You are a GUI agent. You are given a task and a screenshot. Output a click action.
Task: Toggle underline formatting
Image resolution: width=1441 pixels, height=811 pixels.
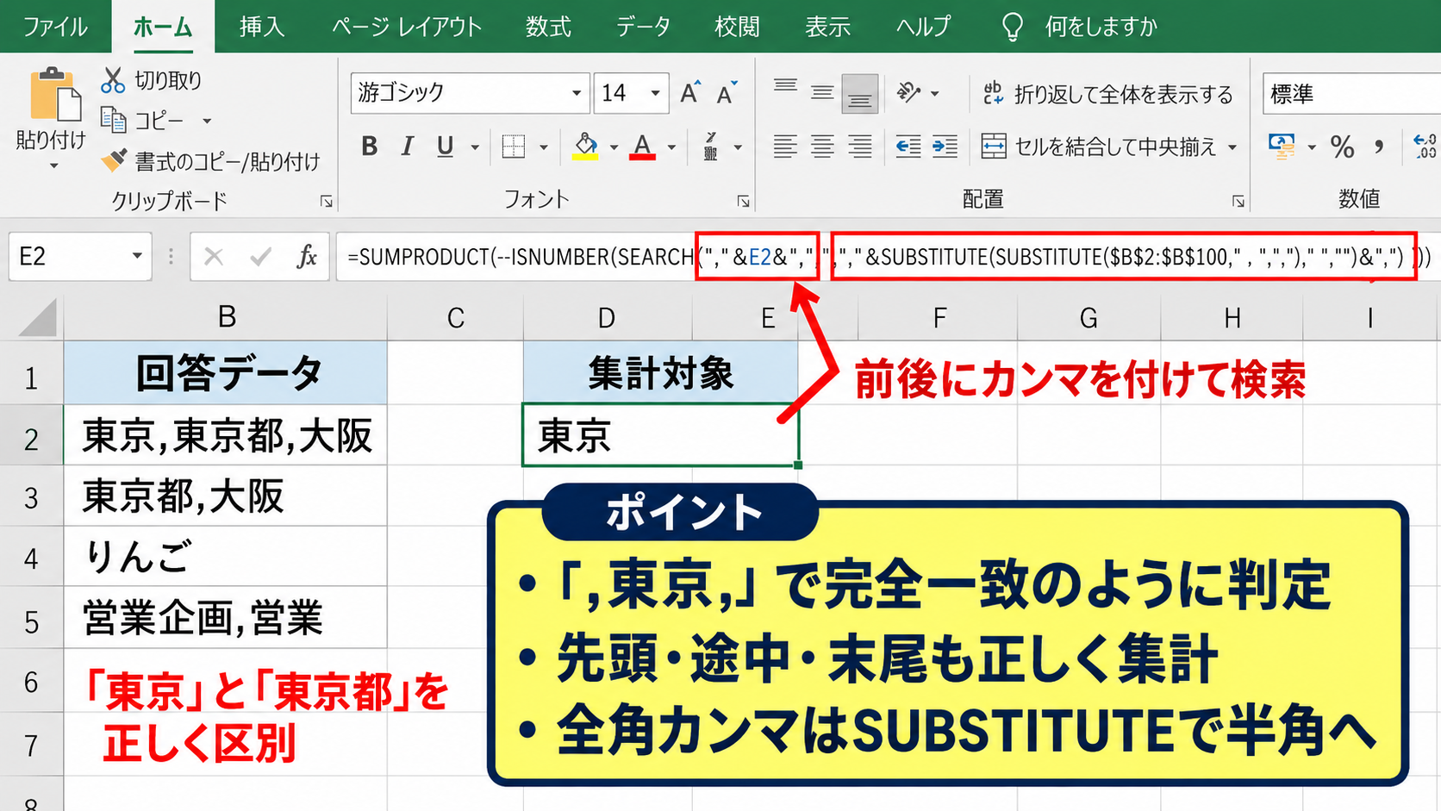tap(445, 147)
